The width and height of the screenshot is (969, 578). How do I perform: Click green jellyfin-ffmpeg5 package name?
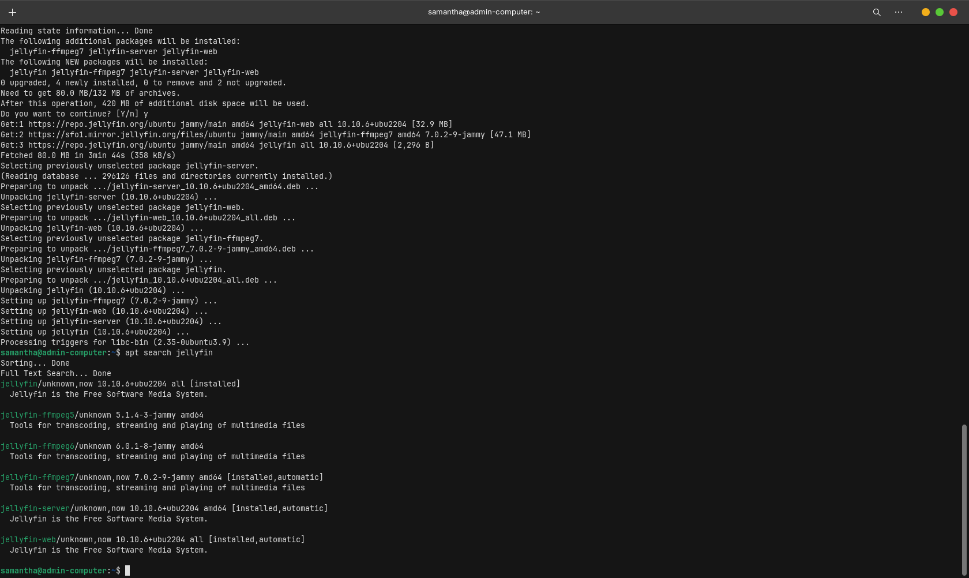37,415
